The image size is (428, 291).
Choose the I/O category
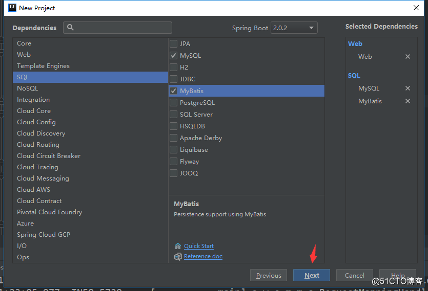tap(90, 246)
